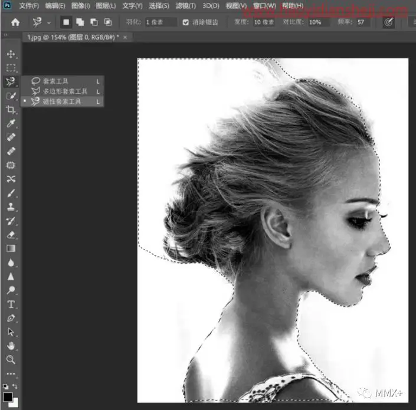This screenshot has height=410, width=416.
Task: Click the contrast 对比度 value field
Action: coord(319,22)
